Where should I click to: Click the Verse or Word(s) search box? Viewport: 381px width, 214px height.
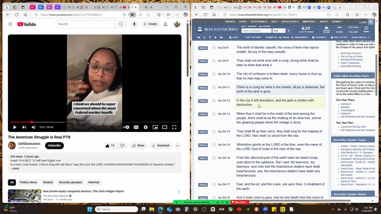tap(256, 31)
